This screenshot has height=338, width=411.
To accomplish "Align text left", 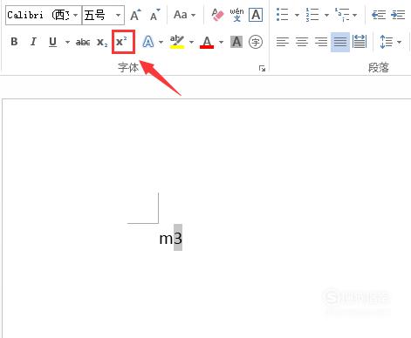I will (x=283, y=42).
